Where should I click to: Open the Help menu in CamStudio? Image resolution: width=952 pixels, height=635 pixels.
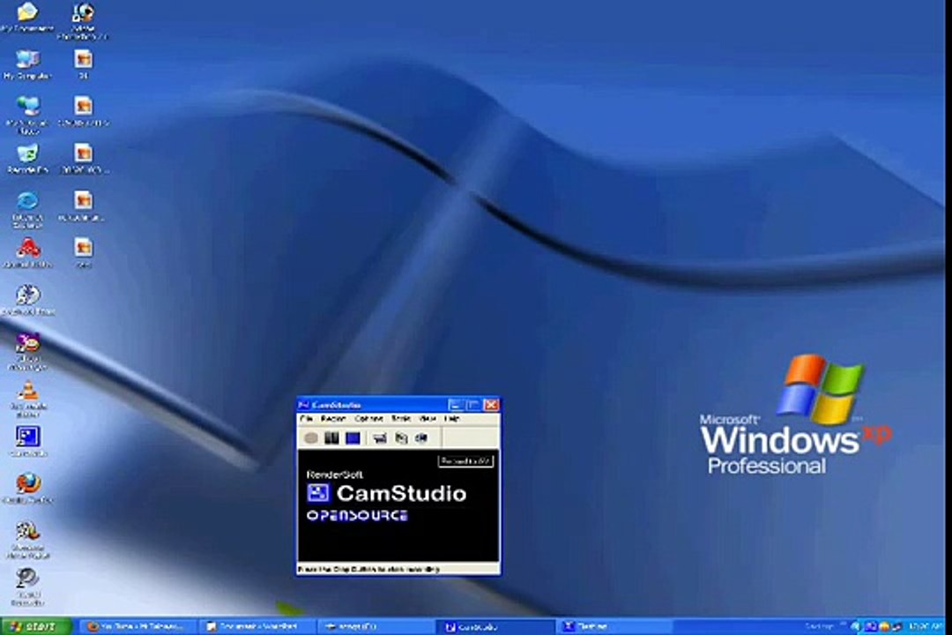tap(451, 419)
